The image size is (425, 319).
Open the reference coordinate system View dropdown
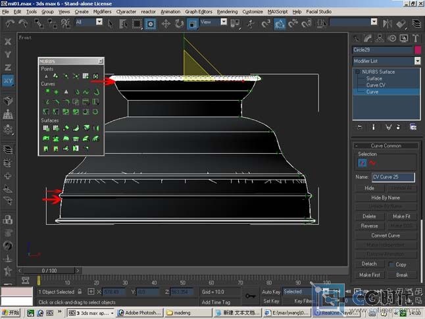coord(224,22)
